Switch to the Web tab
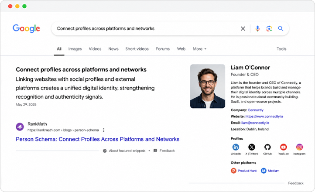Viewport: 315px width, 192px height. click(181, 49)
